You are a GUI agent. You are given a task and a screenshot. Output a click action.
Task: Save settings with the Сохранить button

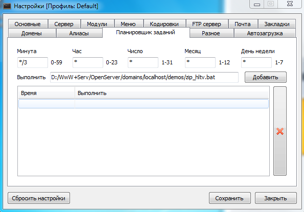pyautogui.click(x=230, y=198)
